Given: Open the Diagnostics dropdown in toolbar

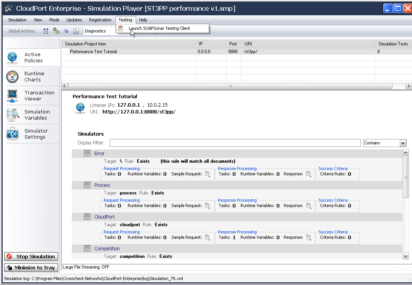Looking at the screenshot, I should (x=100, y=31).
